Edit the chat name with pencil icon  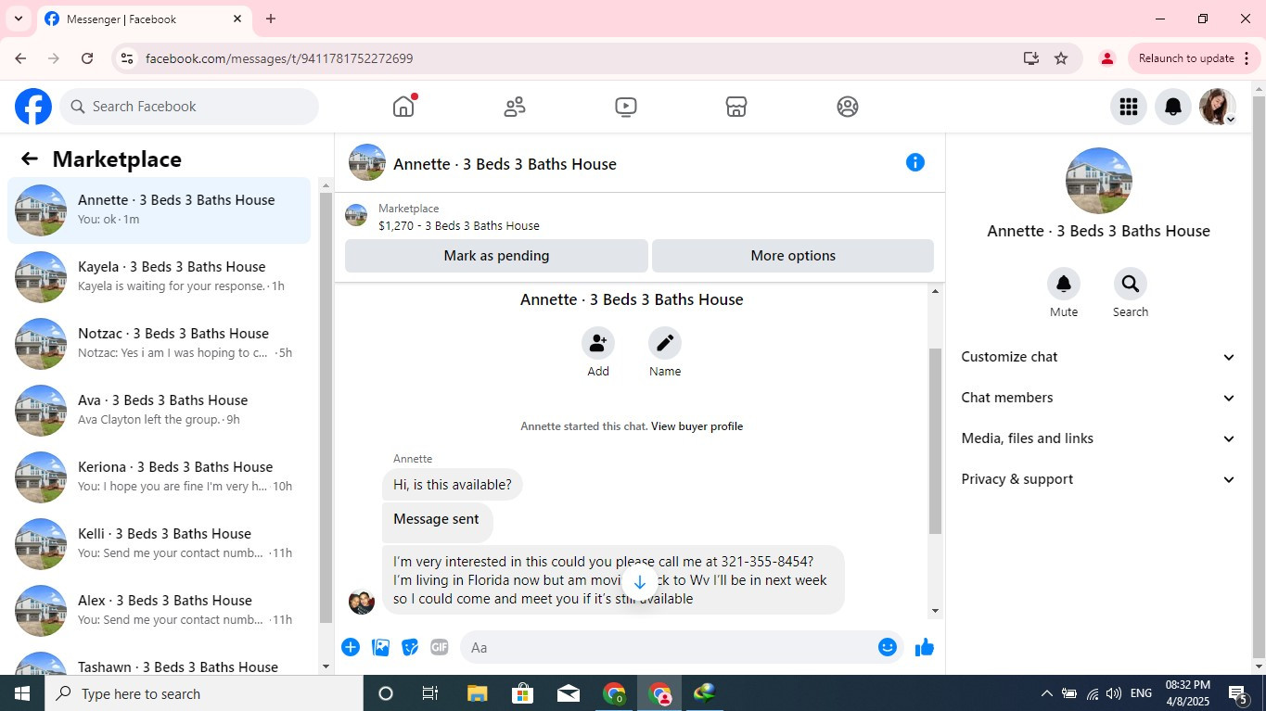(x=665, y=343)
